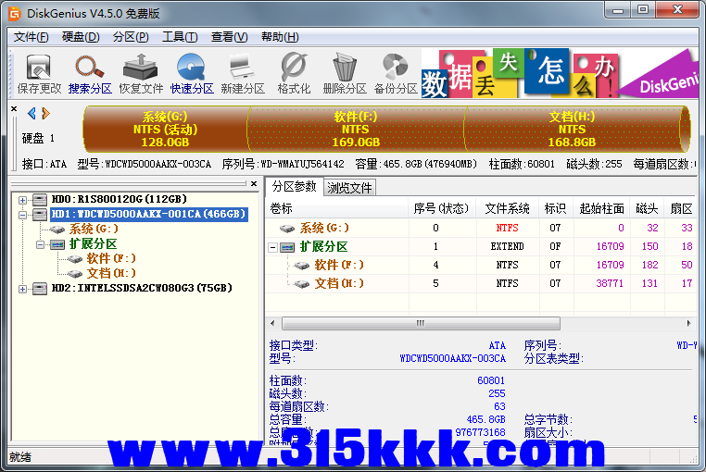Open the 硬盘(D) menu
This screenshot has width=706, height=472.
point(81,37)
